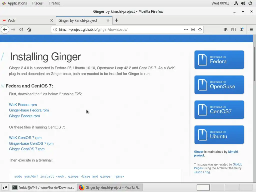Click the sudo yum/dnf install command text
This screenshot has width=256, height=192.
click(69, 176)
